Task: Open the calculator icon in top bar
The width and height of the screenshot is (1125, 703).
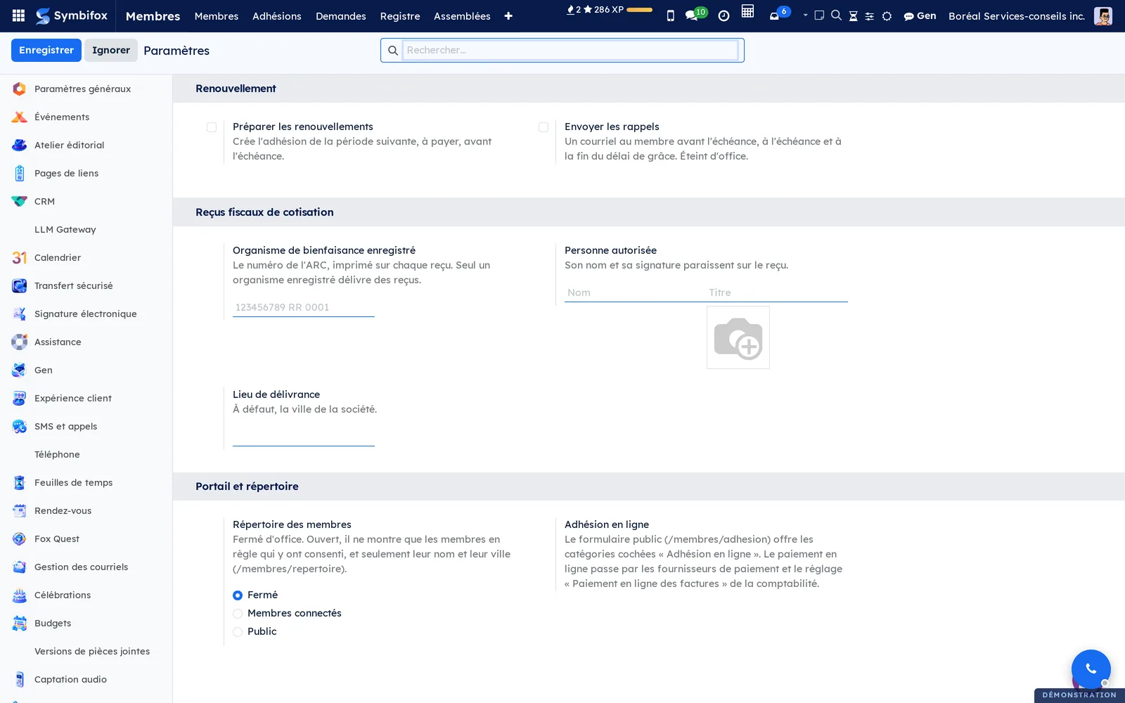Action: click(747, 11)
